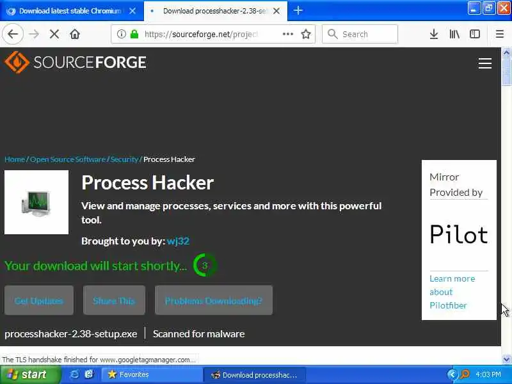The height and width of the screenshot is (384, 512).
Task: Open the Security breadcrumb link
Action: (x=124, y=159)
